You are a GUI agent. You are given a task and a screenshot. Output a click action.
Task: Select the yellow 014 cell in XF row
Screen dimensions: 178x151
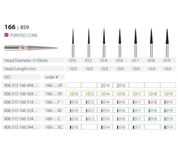pos(105,94)
